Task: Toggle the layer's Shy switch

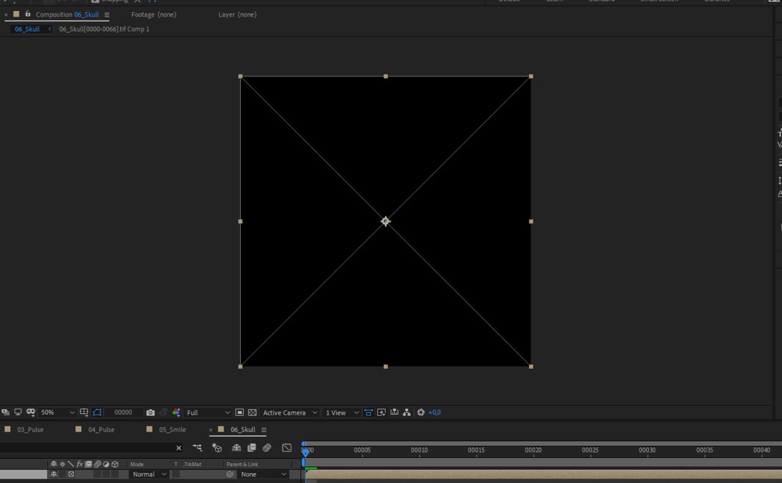Action: click(x=54, y=474)
